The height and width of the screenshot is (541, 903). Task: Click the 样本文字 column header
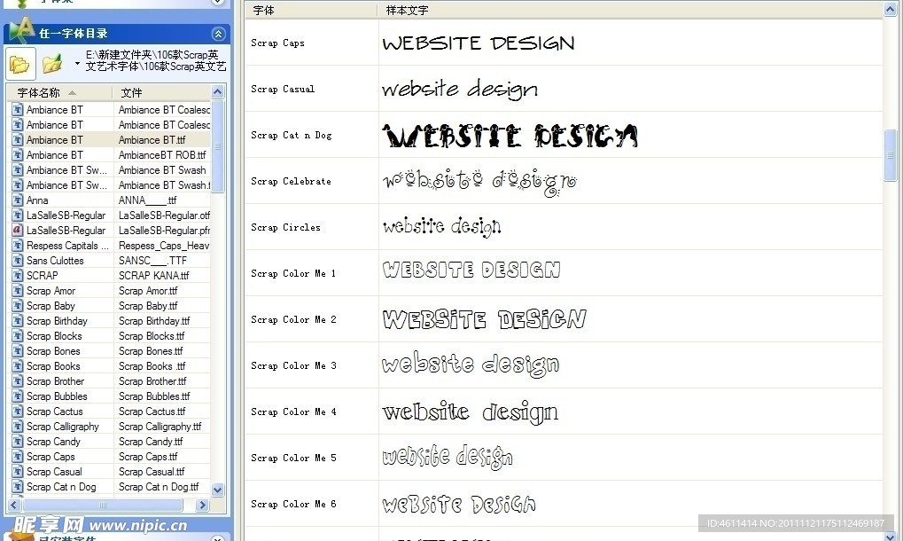629,10
